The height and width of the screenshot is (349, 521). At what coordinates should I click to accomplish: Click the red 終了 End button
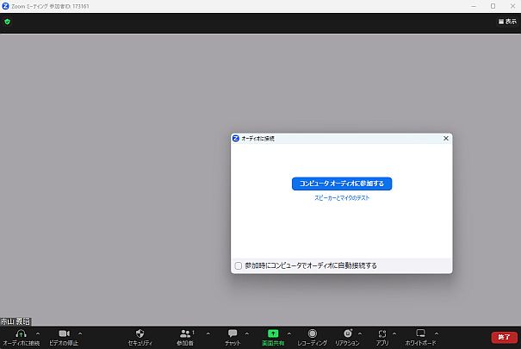pyautogui.click(x=504, y=338)
